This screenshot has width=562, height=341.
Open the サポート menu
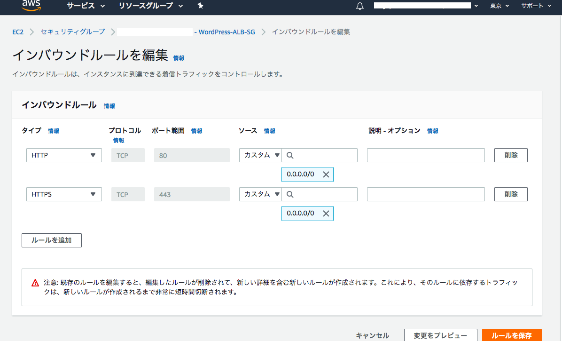tap(536, 6)
